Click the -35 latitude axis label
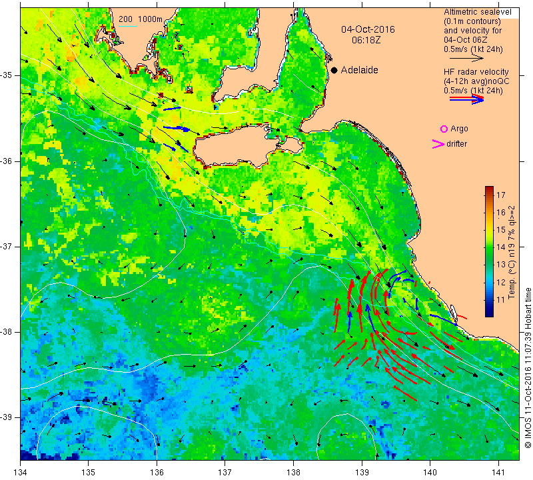 point(6,75)
